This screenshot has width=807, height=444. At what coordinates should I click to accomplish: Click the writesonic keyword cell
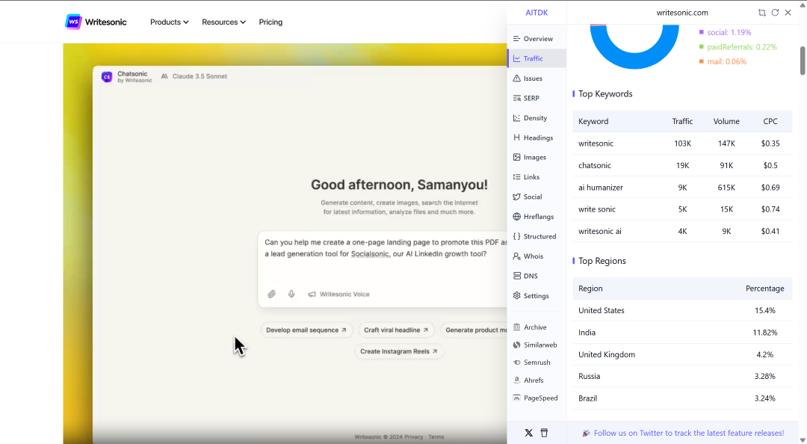click(x=596, y=144)
